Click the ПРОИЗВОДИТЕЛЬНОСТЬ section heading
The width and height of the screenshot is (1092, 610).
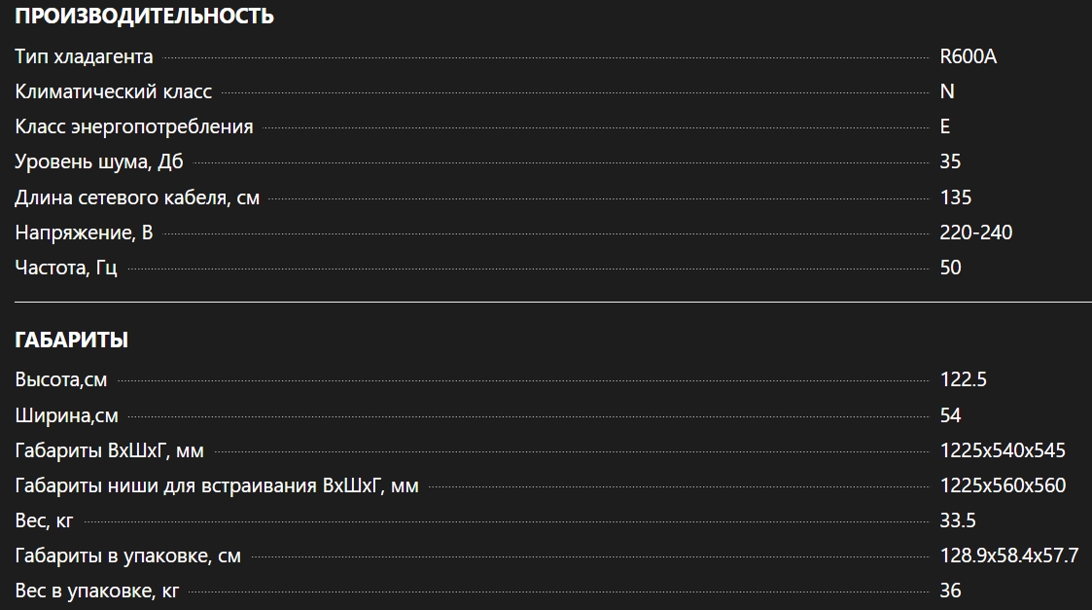coord(145,17)
